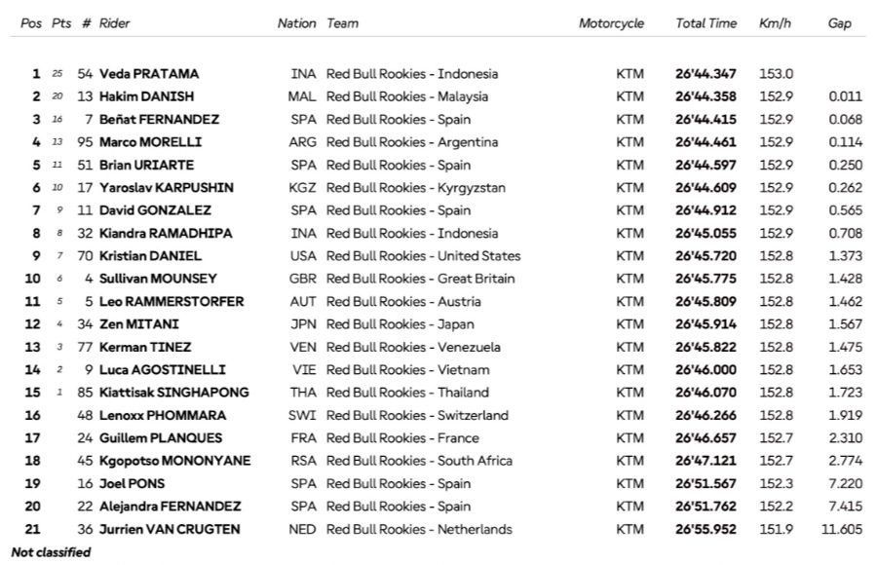Image resolution: width=877 pixels, height=565 pixels.
Task: Click Kgopotso MONONYANE's name
Action: (x=174, y=461)
